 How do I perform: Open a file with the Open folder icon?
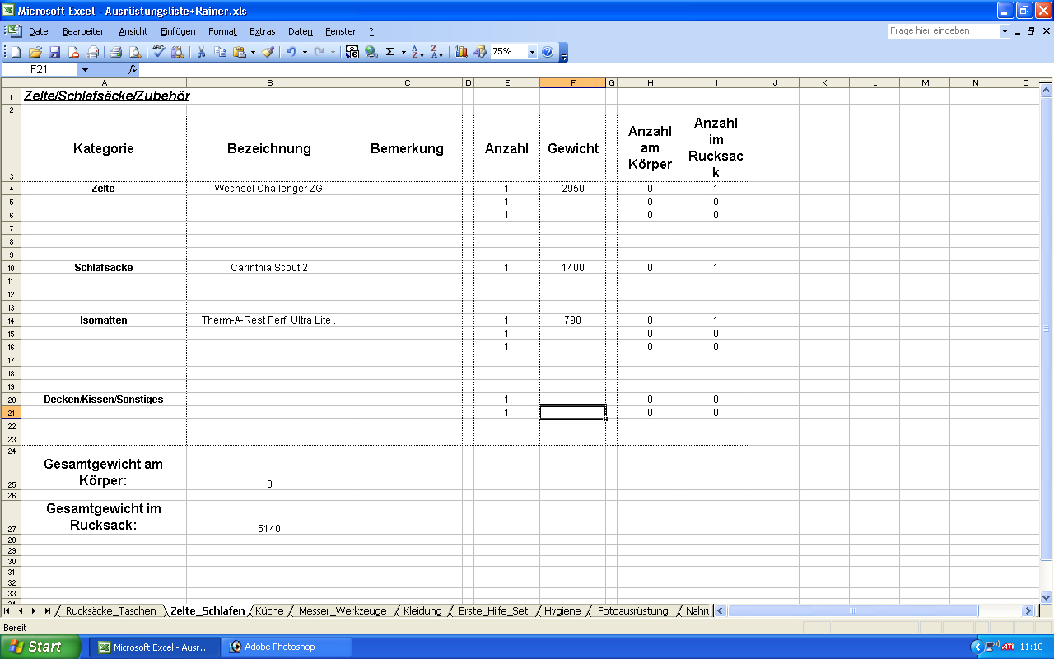click(35, 52)
